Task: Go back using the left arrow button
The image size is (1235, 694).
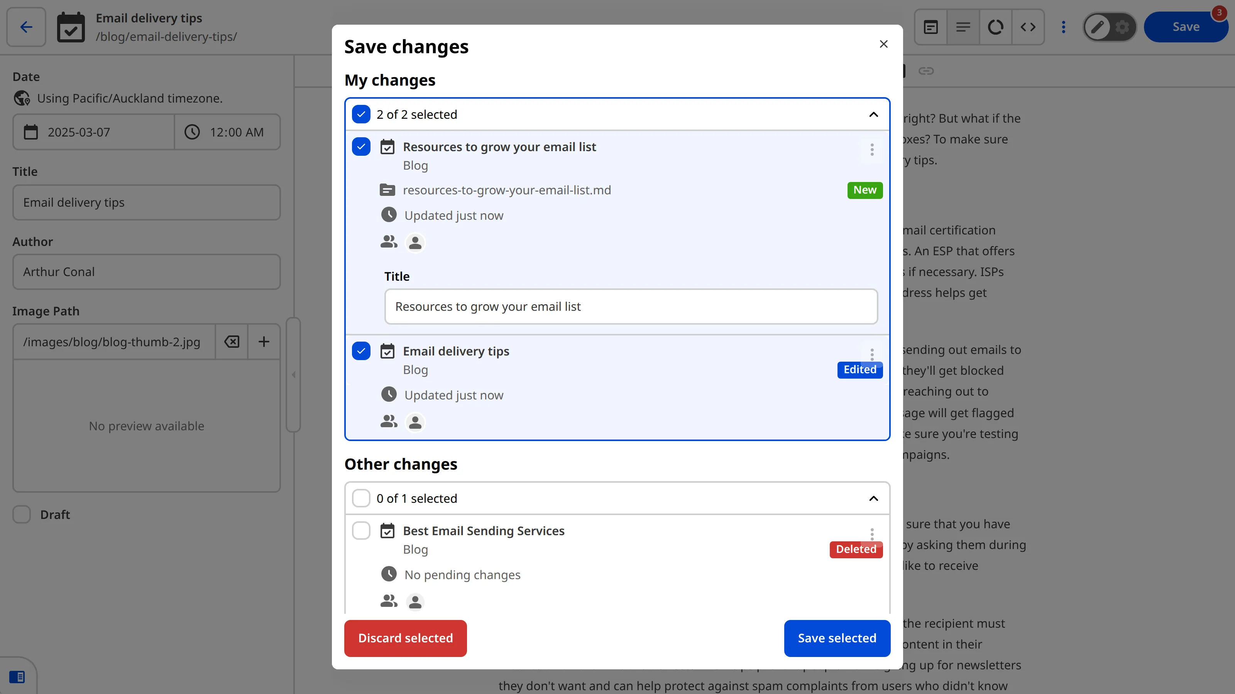Action: 26,27
